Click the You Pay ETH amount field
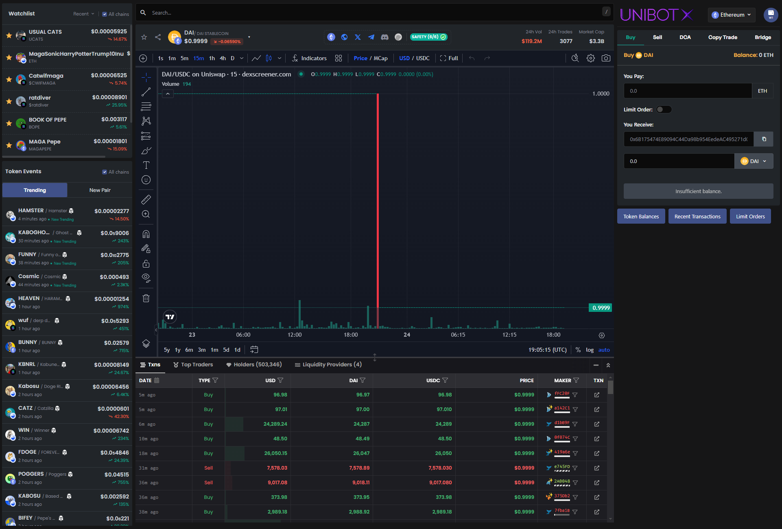The width and height of the screenshot is (782, 529). (x=687, y=91)
